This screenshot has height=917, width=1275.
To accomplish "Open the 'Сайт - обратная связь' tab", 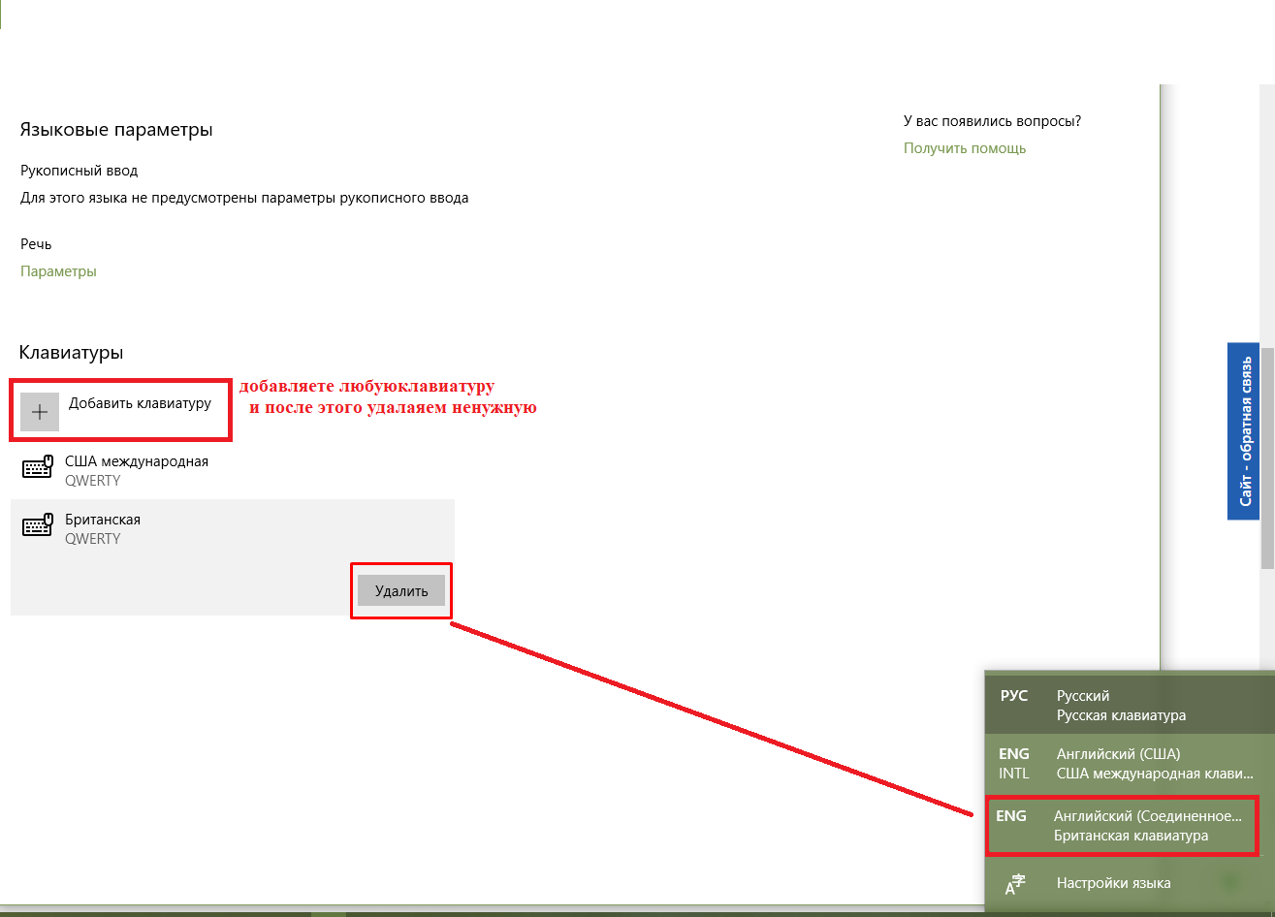I will 1244,430.
